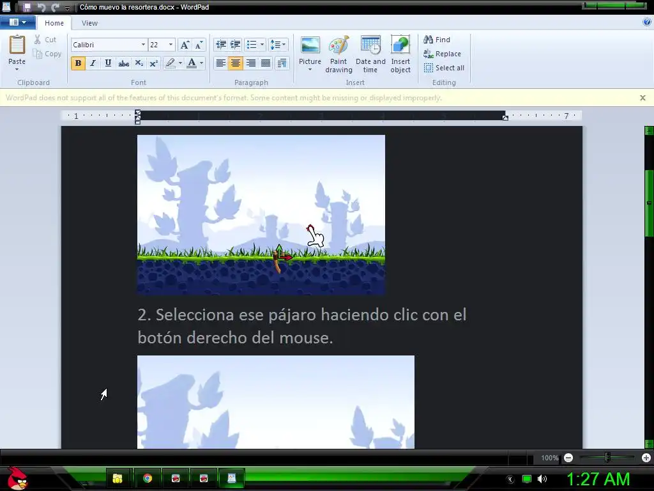The height and width of the screenshot is (491, 654).
Task: Zoom out with the minus button
Action: click(x=568, y=458)
